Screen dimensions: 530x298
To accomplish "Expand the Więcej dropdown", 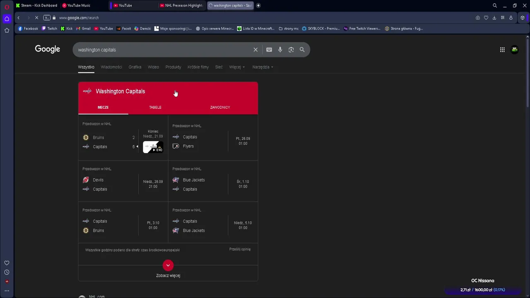I will (x=237, y=67).
